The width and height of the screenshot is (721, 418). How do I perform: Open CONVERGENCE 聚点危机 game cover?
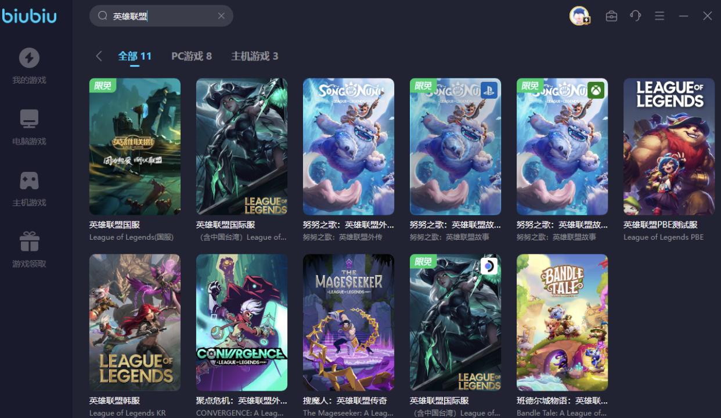pos(241,322)
